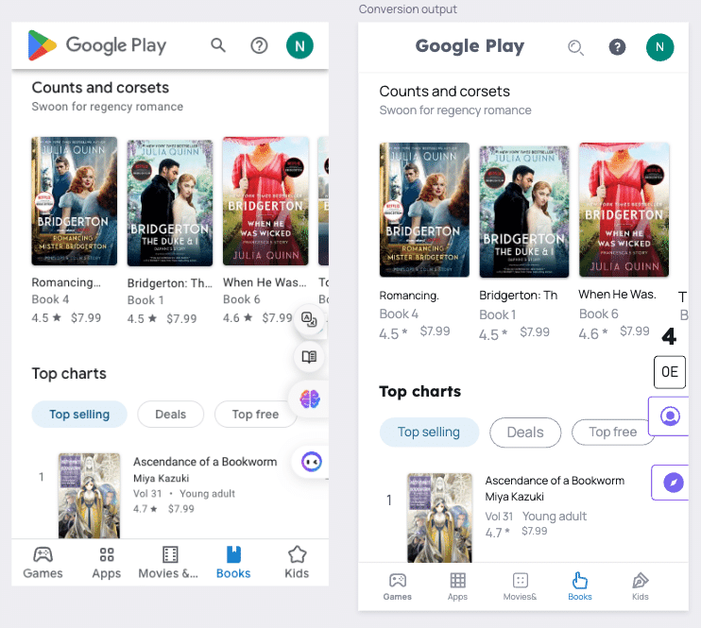701x628 pixels.
Task: Open help in the left Google Play header
Action: pyautogui.click(x=259, y=45)
